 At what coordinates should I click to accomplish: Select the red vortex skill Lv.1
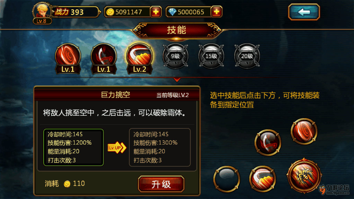[x=68, y=58]
